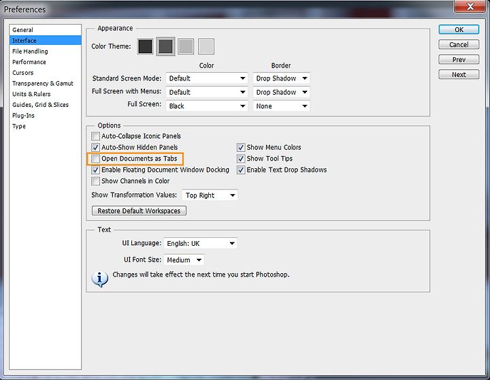Choose the dark gray color theme swatch
Image resolution: width=490 pixels, height=380 pixels.
(x=165, y=46)
